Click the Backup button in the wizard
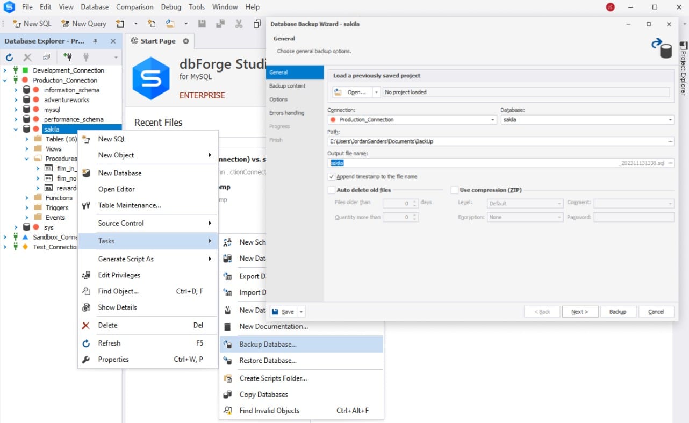 (618, 312)
